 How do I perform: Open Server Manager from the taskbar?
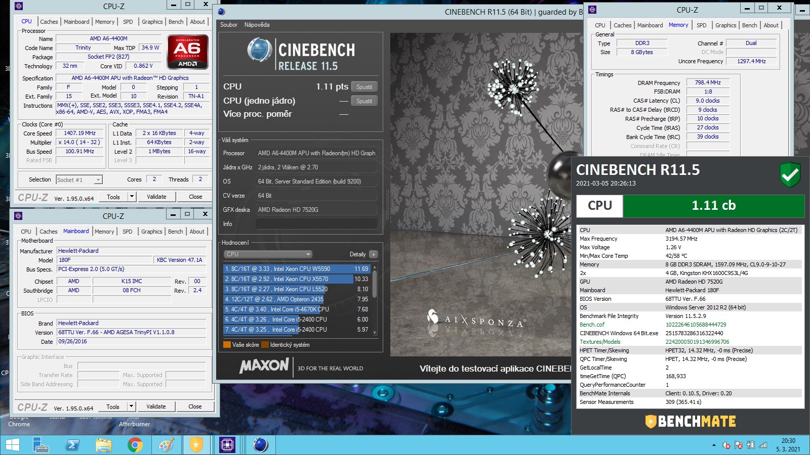pyautogui.click(x=41, y=445)
